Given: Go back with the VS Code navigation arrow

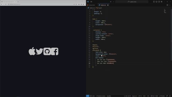Looking at the screenshot, I should point(111,2).
